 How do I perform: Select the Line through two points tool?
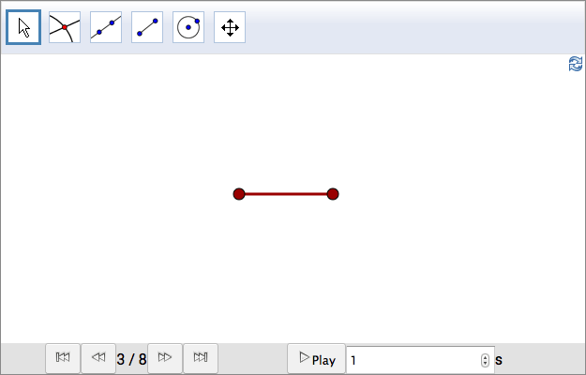106,27
